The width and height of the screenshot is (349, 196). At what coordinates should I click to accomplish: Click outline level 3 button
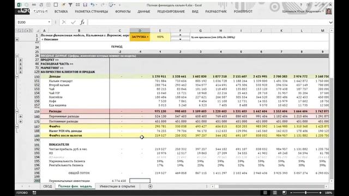click(x=24, y=30)
